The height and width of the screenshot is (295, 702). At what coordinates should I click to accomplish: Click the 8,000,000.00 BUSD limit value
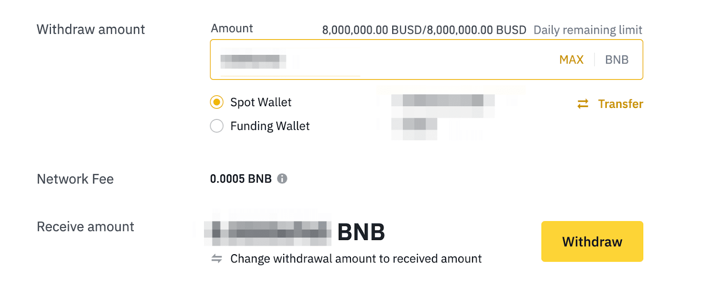click(x=424, y=30)
